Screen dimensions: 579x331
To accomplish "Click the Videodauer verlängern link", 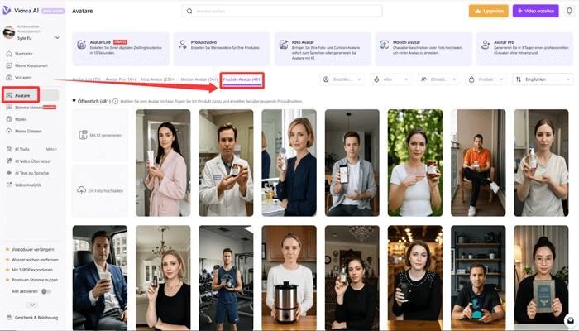I will click(32, 249).
